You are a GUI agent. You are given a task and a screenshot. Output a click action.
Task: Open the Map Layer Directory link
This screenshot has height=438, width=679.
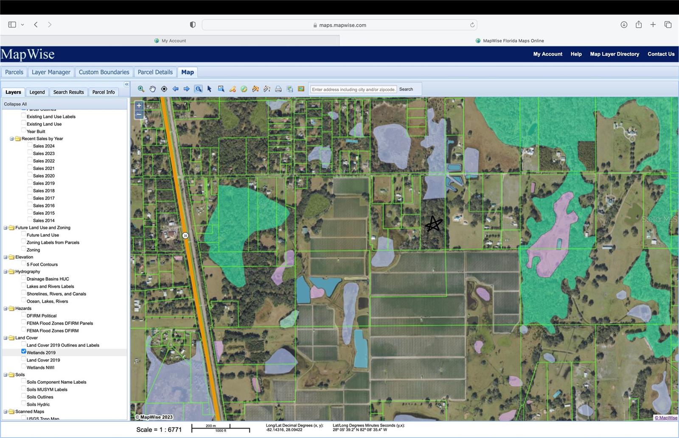[614, 54]
